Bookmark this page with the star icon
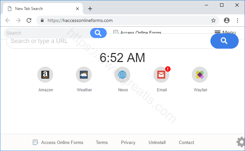Viewport: 245px width, 151px height. click(213, 20)
